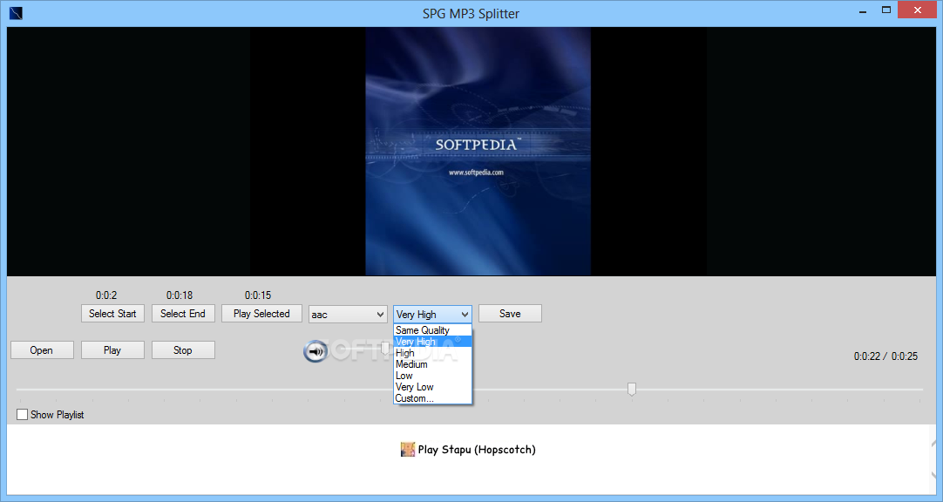Click the volume slider thumb
This screenshot has height=502, width=943.
[385, 348]
